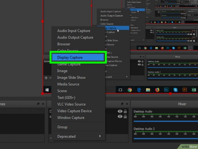Choose VLC Video Source

pos(71,104)
